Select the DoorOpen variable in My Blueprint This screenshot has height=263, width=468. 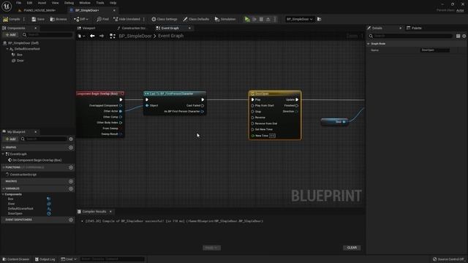pos(15,213)
